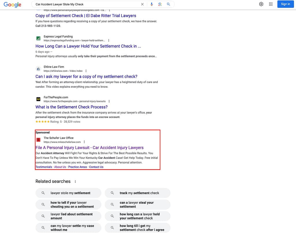Image resolution: width=296 pixels, height=245 pixels.
Task: Click the Google logo
Action: click(x=12, y=4)
